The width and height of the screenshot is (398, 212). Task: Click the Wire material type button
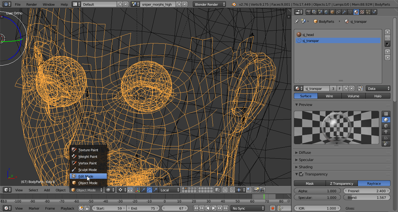329,96
